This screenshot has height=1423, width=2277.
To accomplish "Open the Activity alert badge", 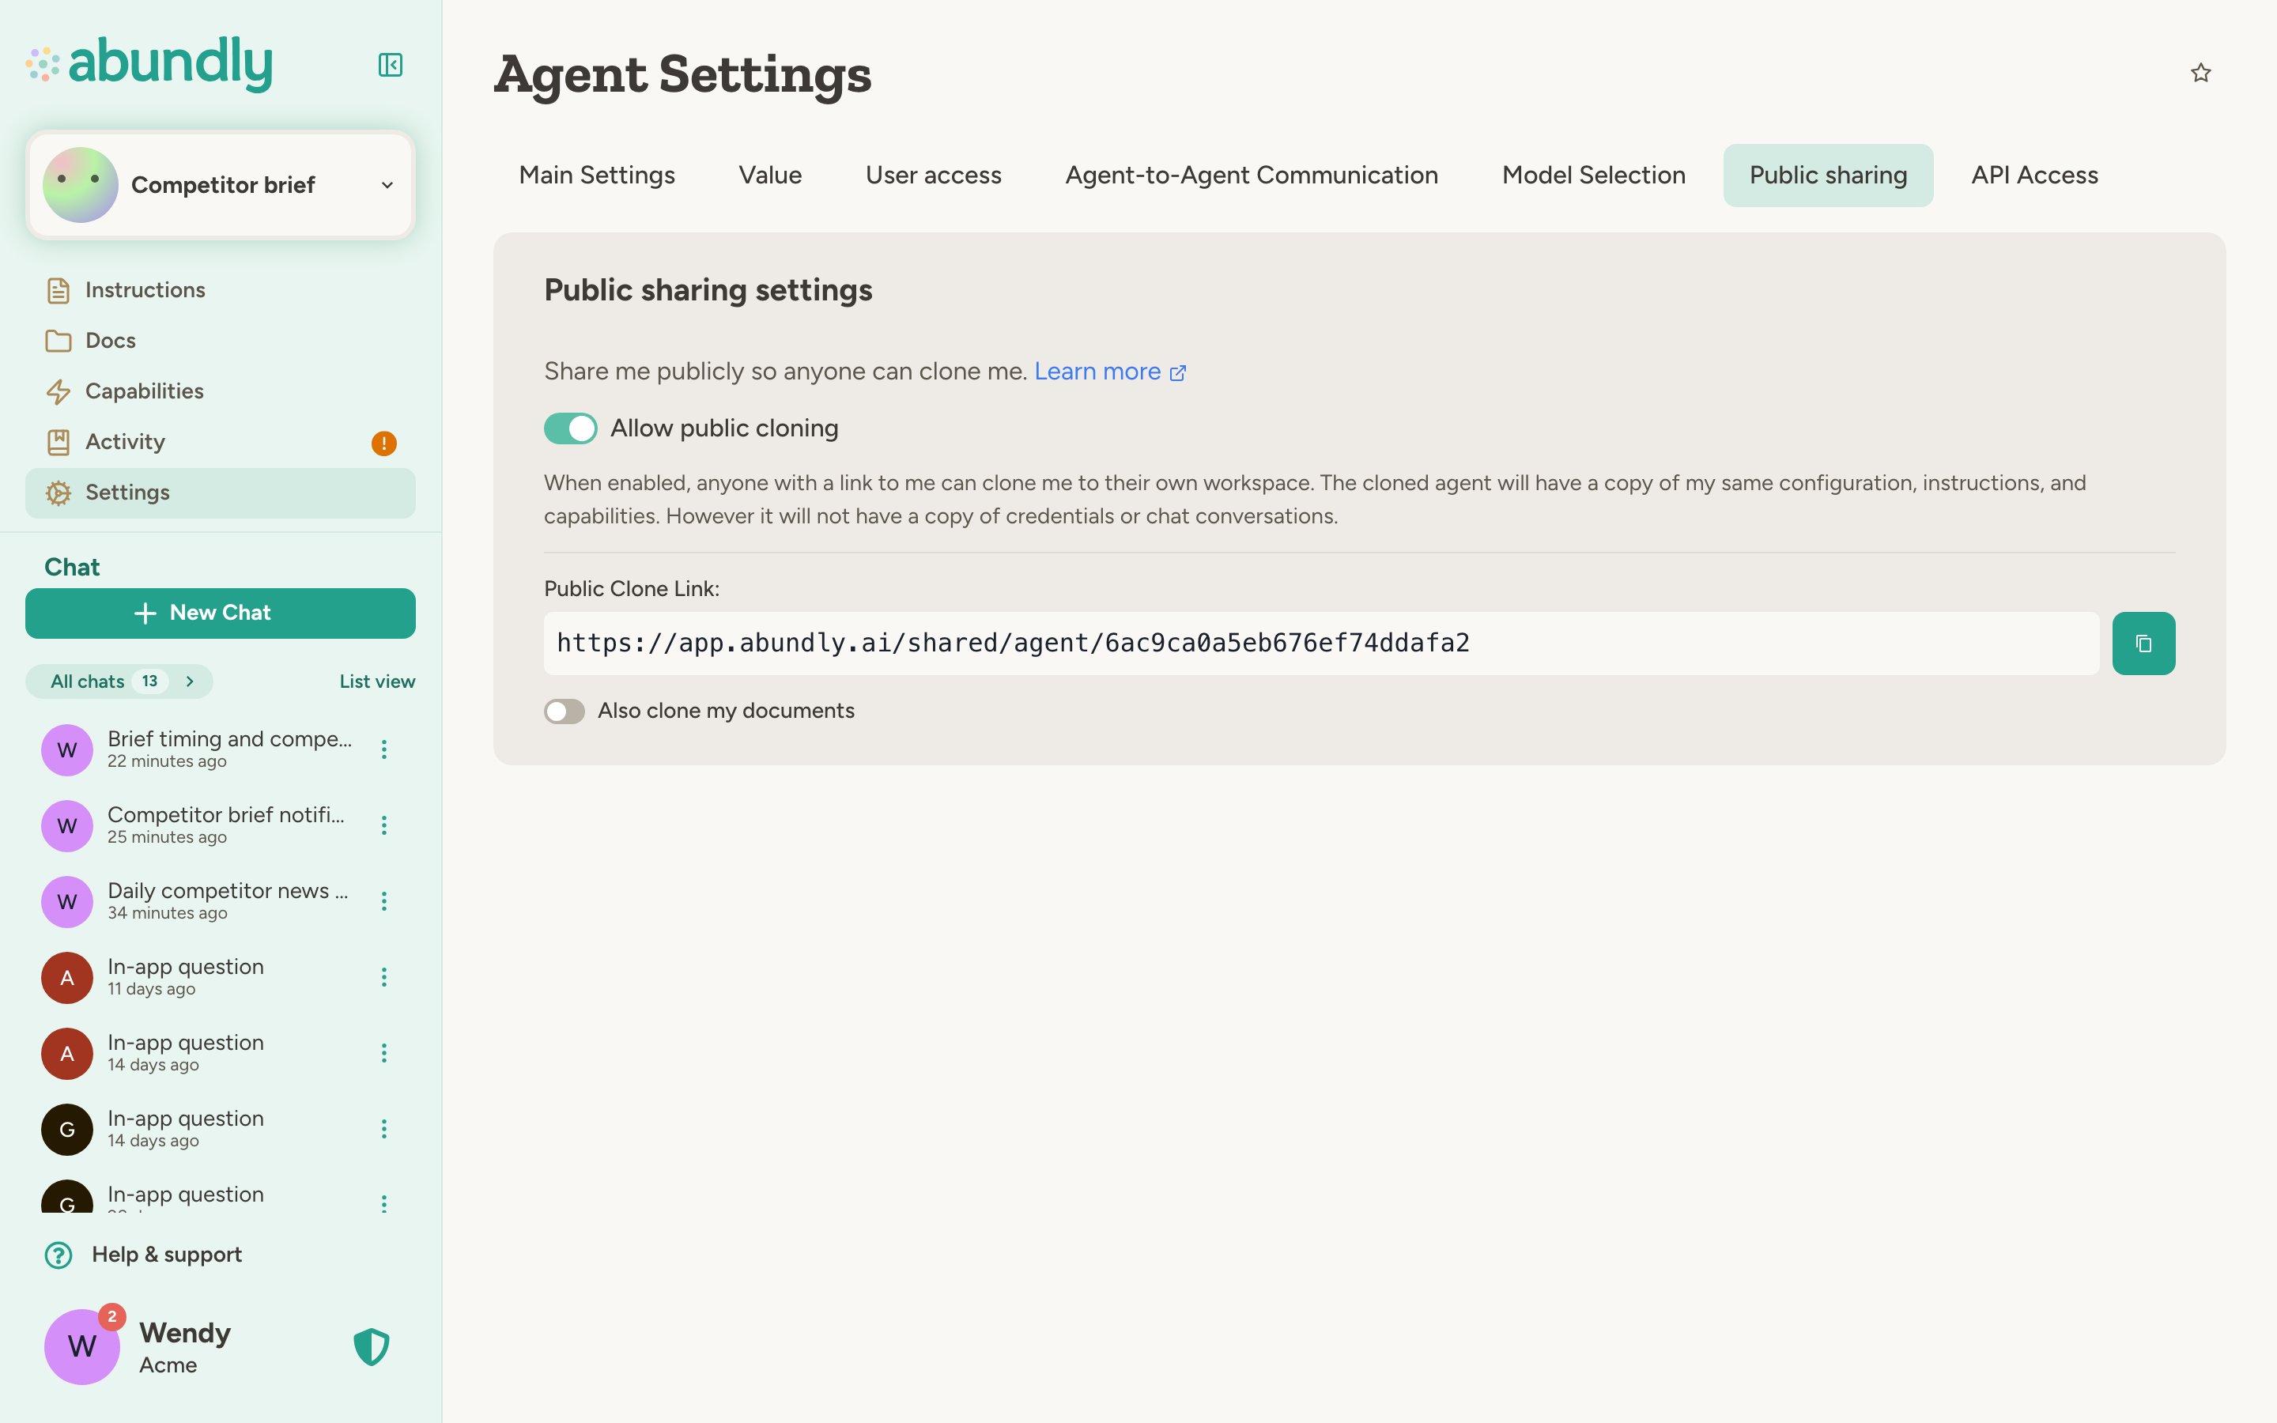I will click(x=384, y=444).
